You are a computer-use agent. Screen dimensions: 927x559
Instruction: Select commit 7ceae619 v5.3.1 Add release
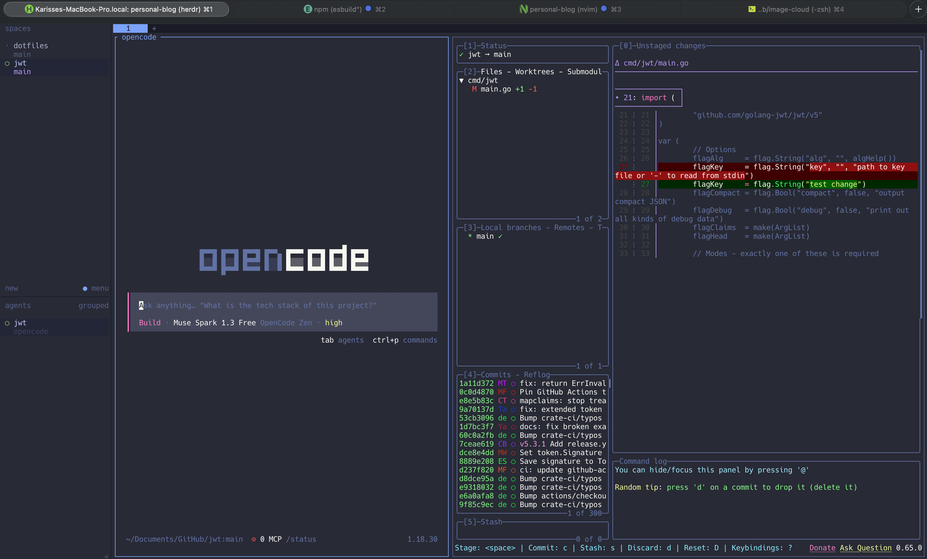(x=532, y=444)
